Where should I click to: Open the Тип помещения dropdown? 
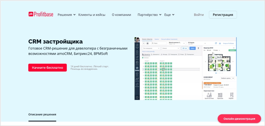click(x=151, y=48)
